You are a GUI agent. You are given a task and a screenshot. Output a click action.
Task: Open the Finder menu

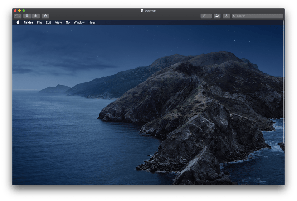[x=28, y=22]
